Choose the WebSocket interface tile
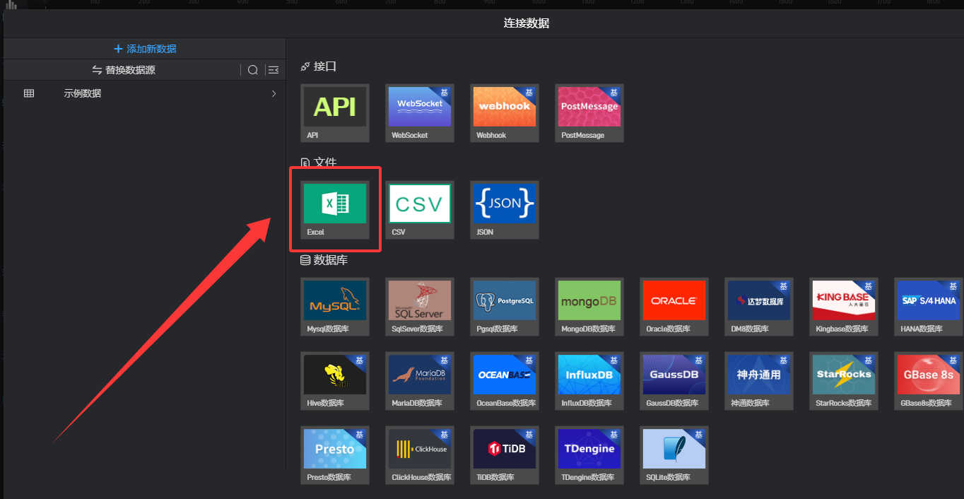Screen dimensions: 964x499 pos(420,113)
